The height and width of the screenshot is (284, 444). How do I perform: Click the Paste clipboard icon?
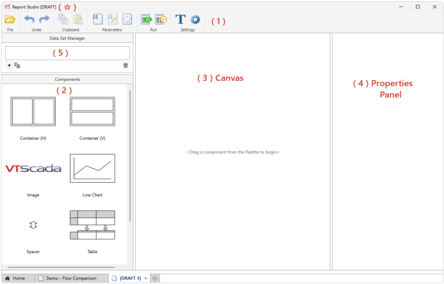pos(78,19)
